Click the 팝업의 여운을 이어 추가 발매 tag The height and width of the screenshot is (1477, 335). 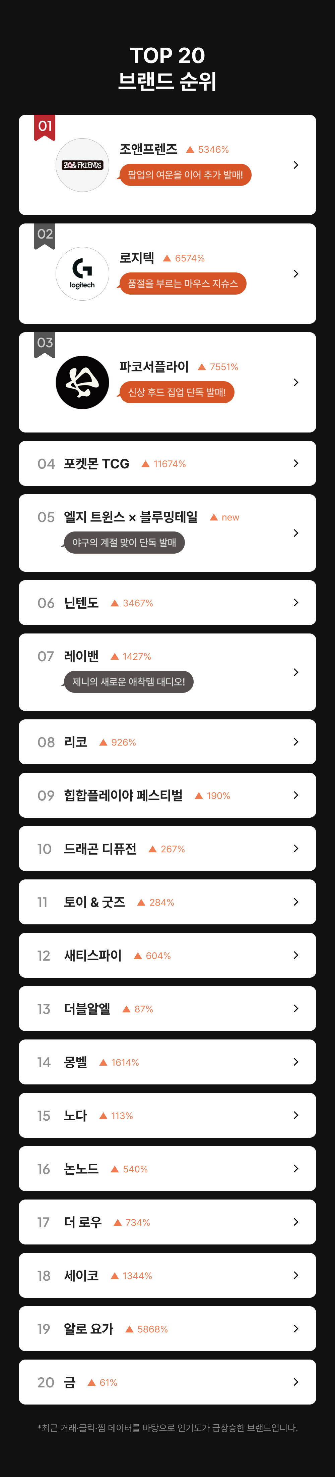(x=185, y=175)
